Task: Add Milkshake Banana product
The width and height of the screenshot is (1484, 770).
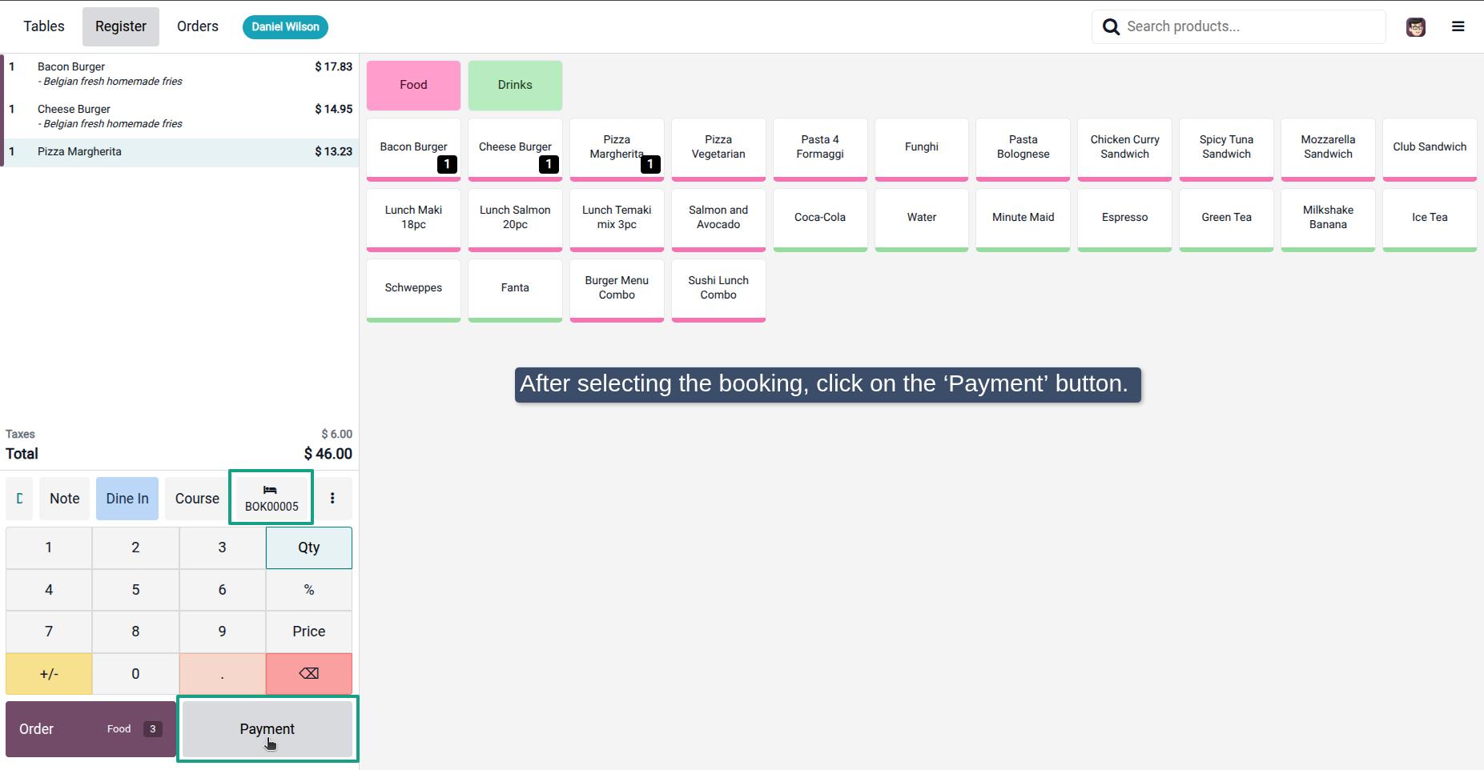Action: [x=1328, y=219]
